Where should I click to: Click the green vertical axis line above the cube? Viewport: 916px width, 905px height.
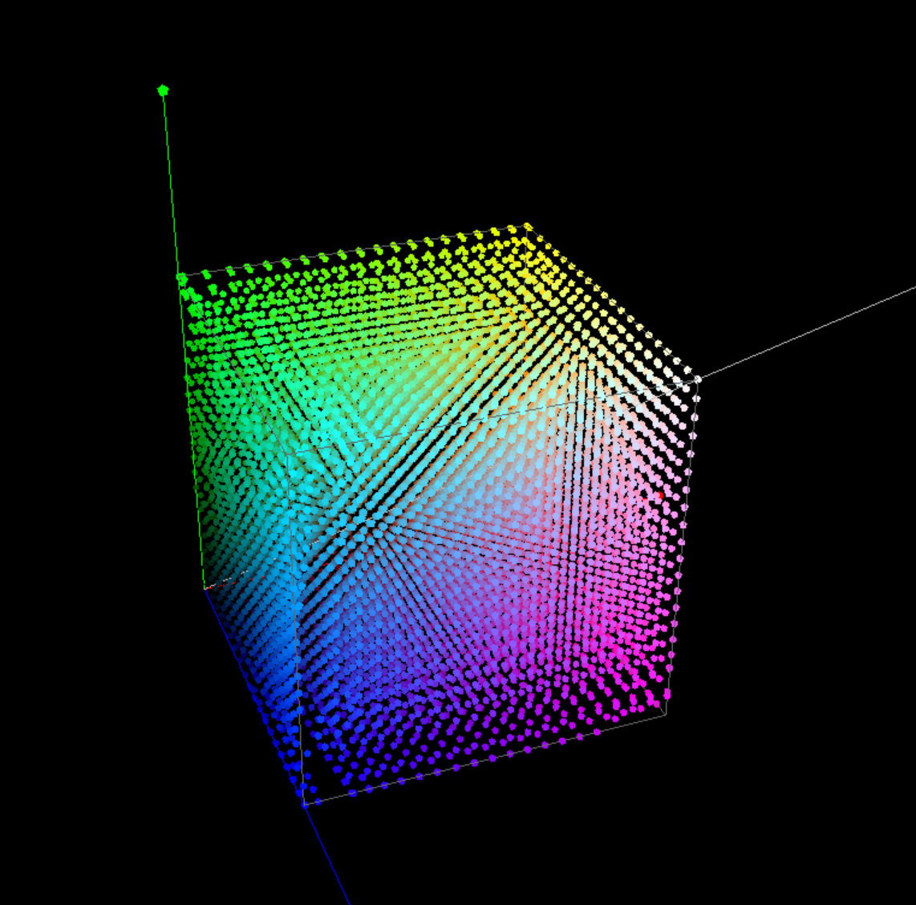point(171,185)
